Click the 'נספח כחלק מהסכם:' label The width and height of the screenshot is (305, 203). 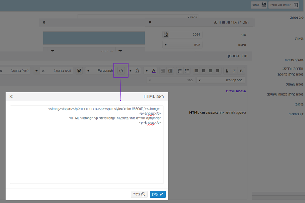pyautogui.click(x=290, y=75)
